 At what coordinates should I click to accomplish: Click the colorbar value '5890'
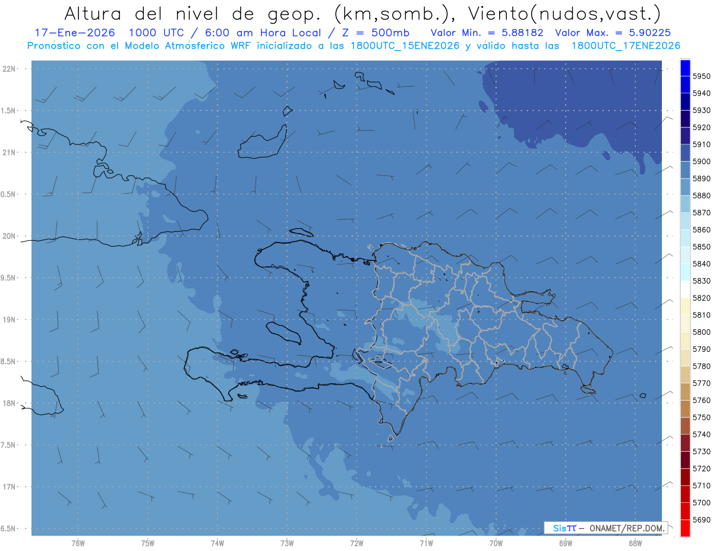point(701,178)
